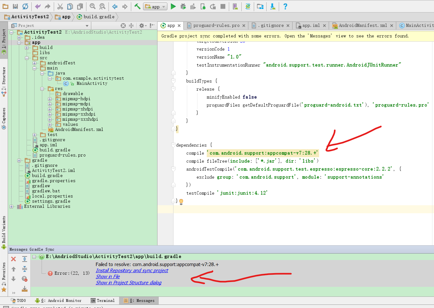Click Expand All icon in Messages panel
Screen dimensions: 434x308
pos(25,259)
